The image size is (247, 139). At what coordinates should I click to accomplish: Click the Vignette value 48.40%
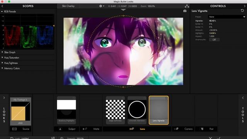(213, 21)
